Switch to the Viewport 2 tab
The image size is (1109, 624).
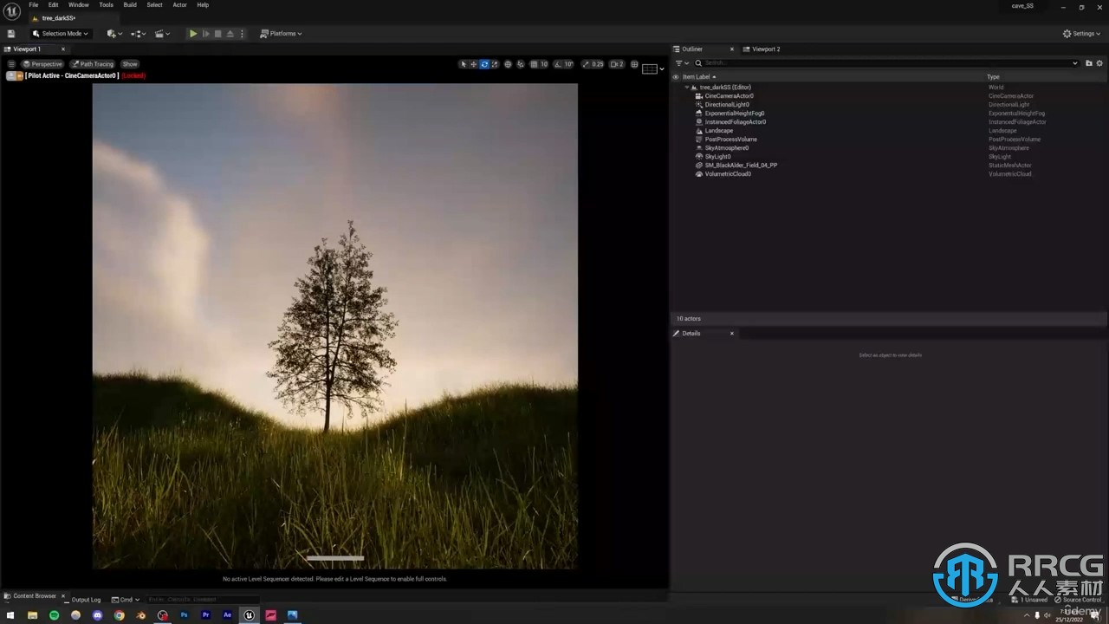coord(762,49)
